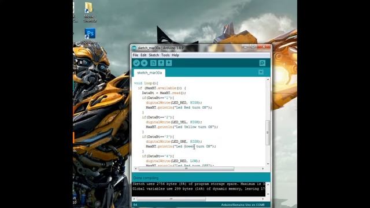Click the Verify checkmark button

136,63
